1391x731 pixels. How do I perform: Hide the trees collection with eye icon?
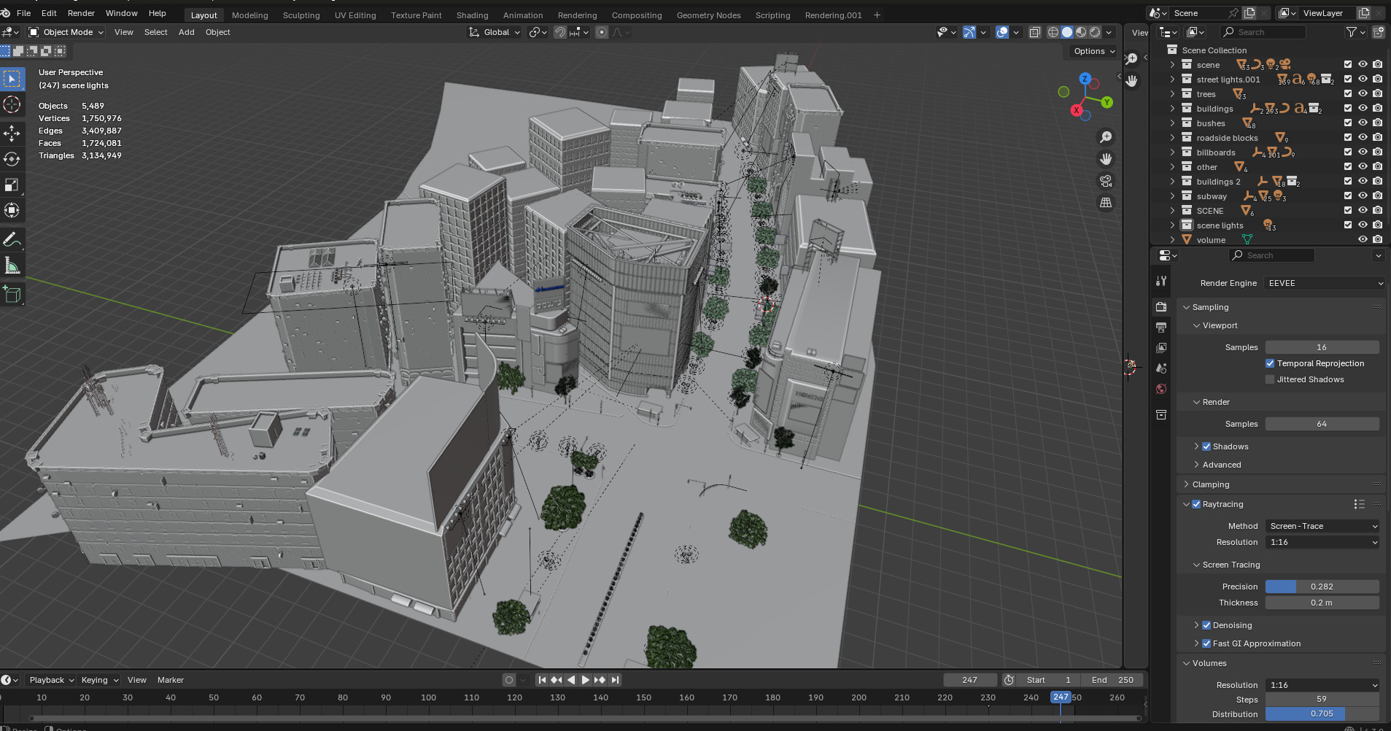pyautogui.click(x=1363, y=93)
